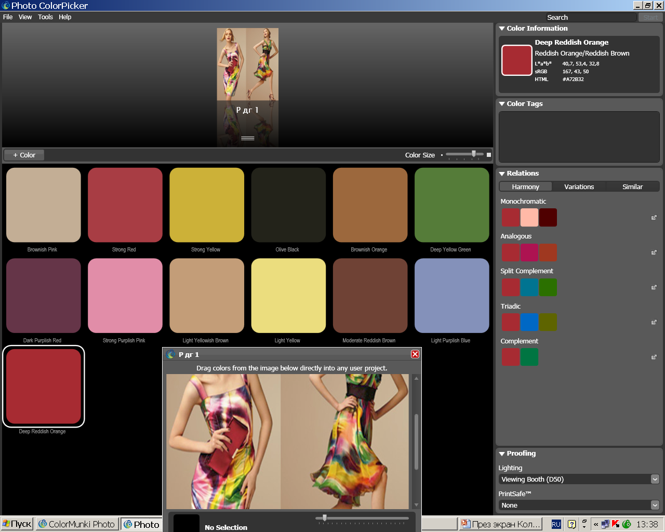Open the Split Complement export icon
This screenshot has height=532, width=665.
click(x=654, y=287)
